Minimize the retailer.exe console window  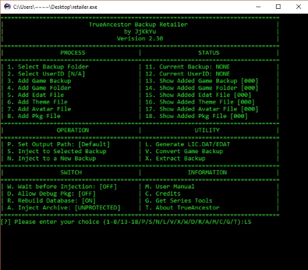[x=258, y=7]
